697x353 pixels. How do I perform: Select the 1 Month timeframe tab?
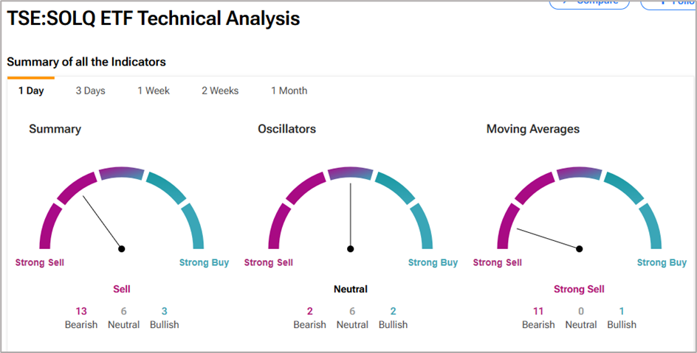(x=289, y=91)
